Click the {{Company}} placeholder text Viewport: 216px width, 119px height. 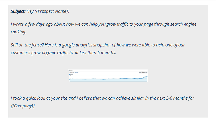pyautogui.click(x=23, y=106)
